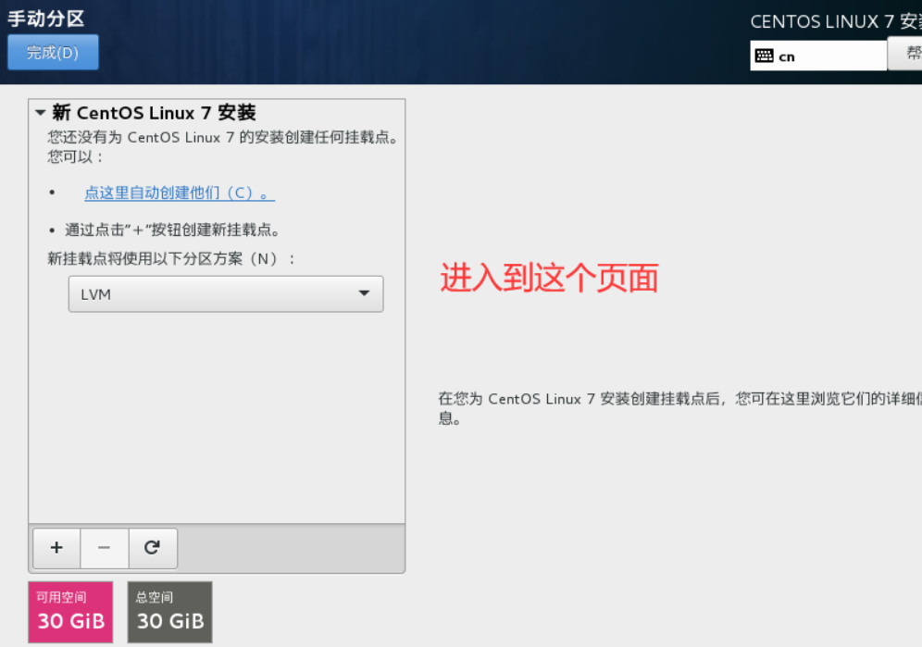
Task: Click the CENTOS LINUX 7 header text
Action: click(x=836, y=22)
